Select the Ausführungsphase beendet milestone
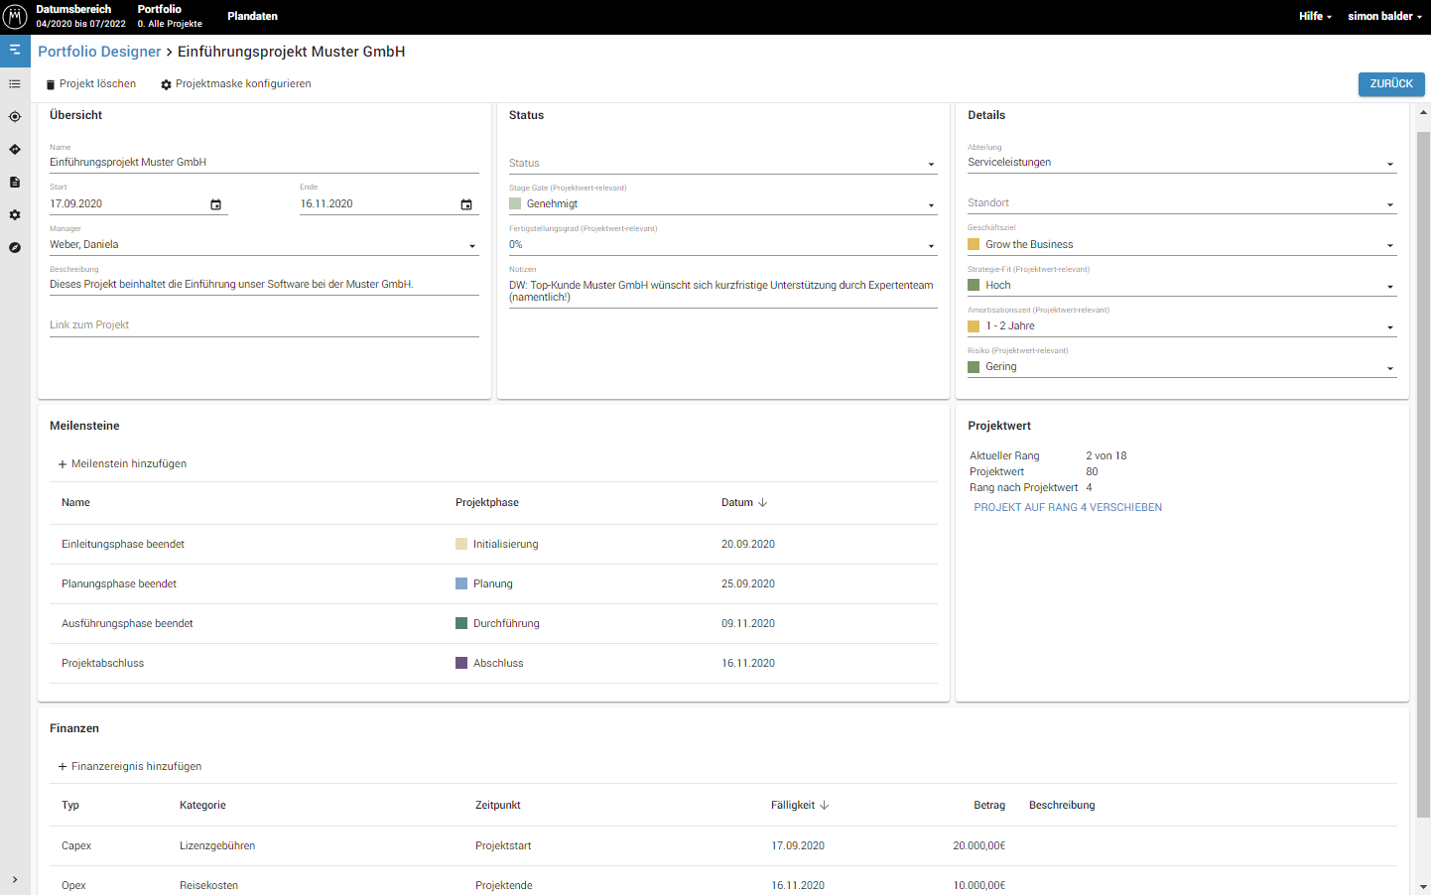Image resolution: width=1431 pixels, height=895 pixels. point(127,624)
